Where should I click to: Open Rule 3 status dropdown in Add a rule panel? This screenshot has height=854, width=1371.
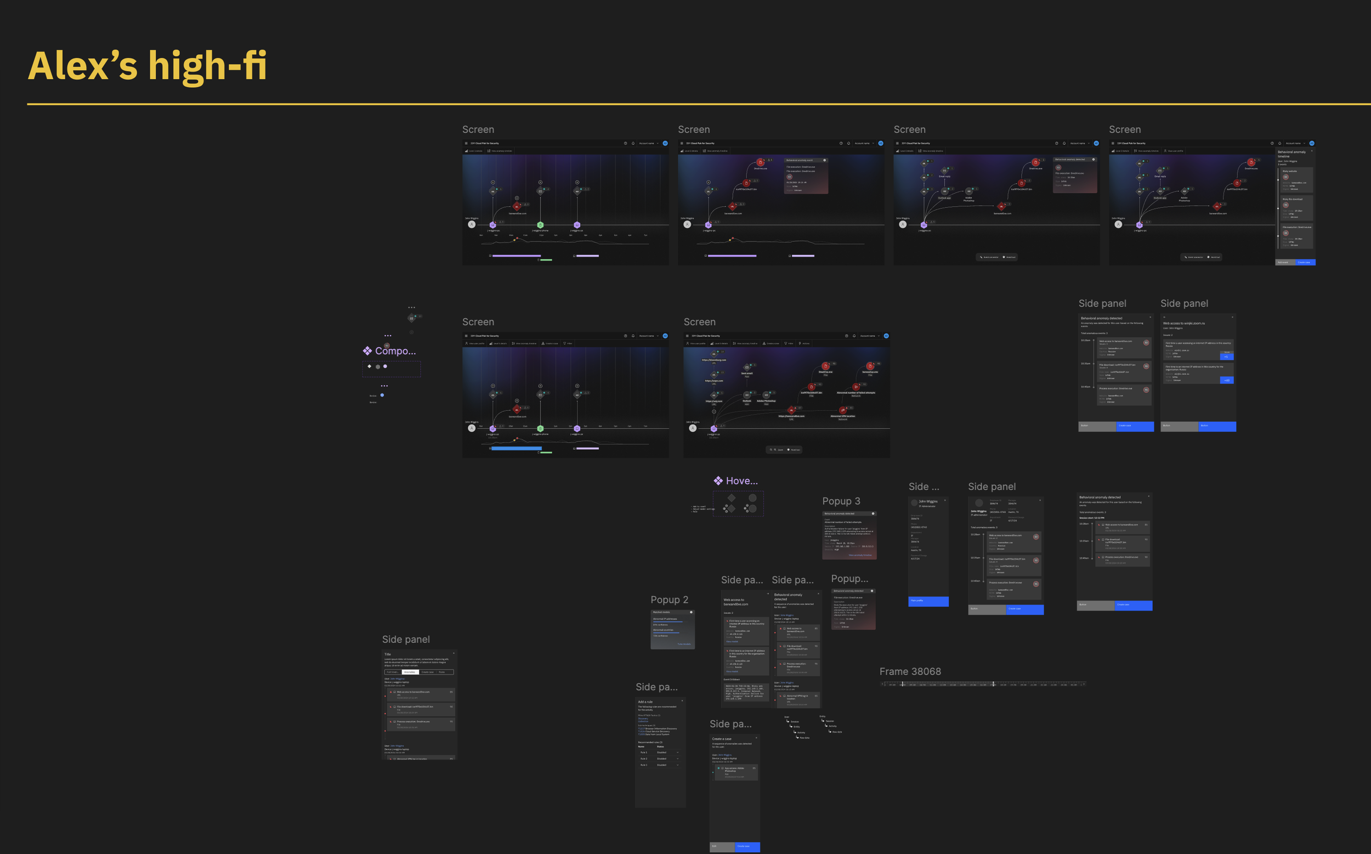pyautogui.click(x=678, y=765)
